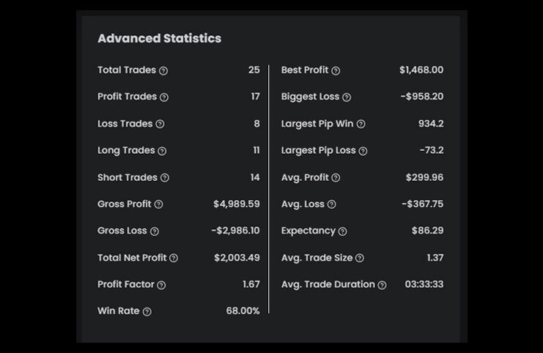Click the help icon beside Total Trades

coord(163,71)
